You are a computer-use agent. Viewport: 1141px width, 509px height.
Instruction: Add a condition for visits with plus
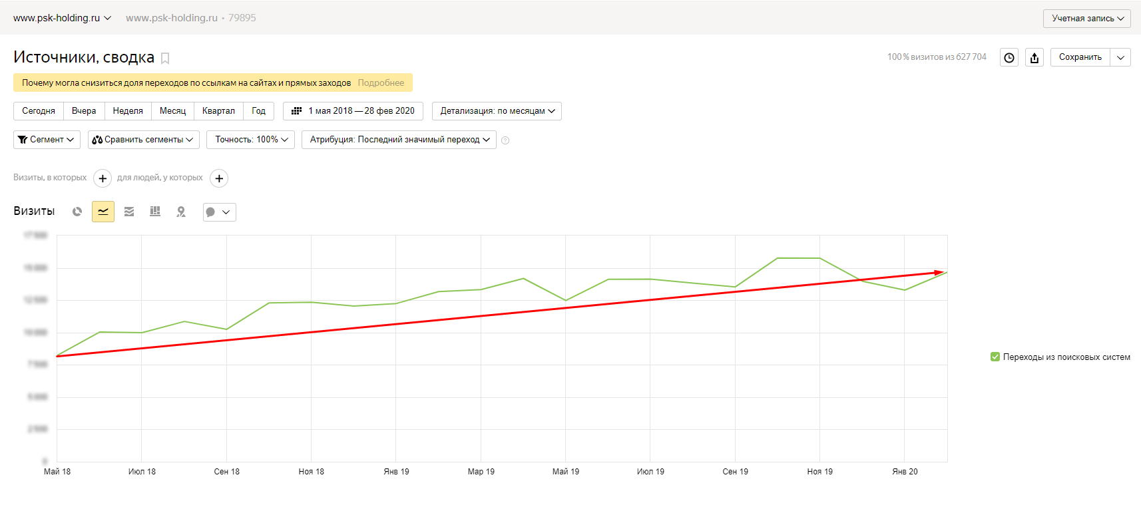pyautogui.click(x=103, y=178)
